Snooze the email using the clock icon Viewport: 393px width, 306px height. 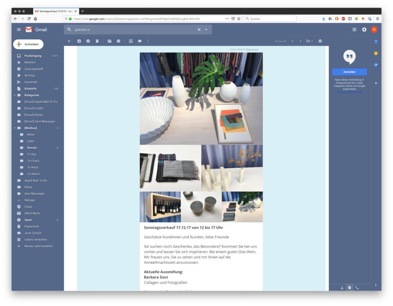point(119,41)
